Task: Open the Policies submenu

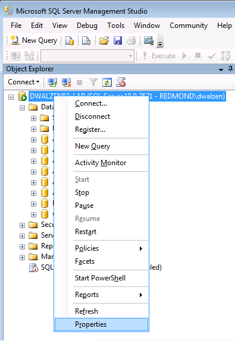Action: [x=102, y=248]
